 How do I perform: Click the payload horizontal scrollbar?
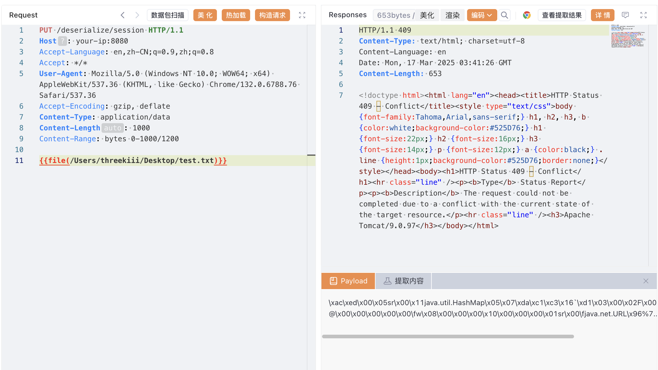[x=448, y=337]
